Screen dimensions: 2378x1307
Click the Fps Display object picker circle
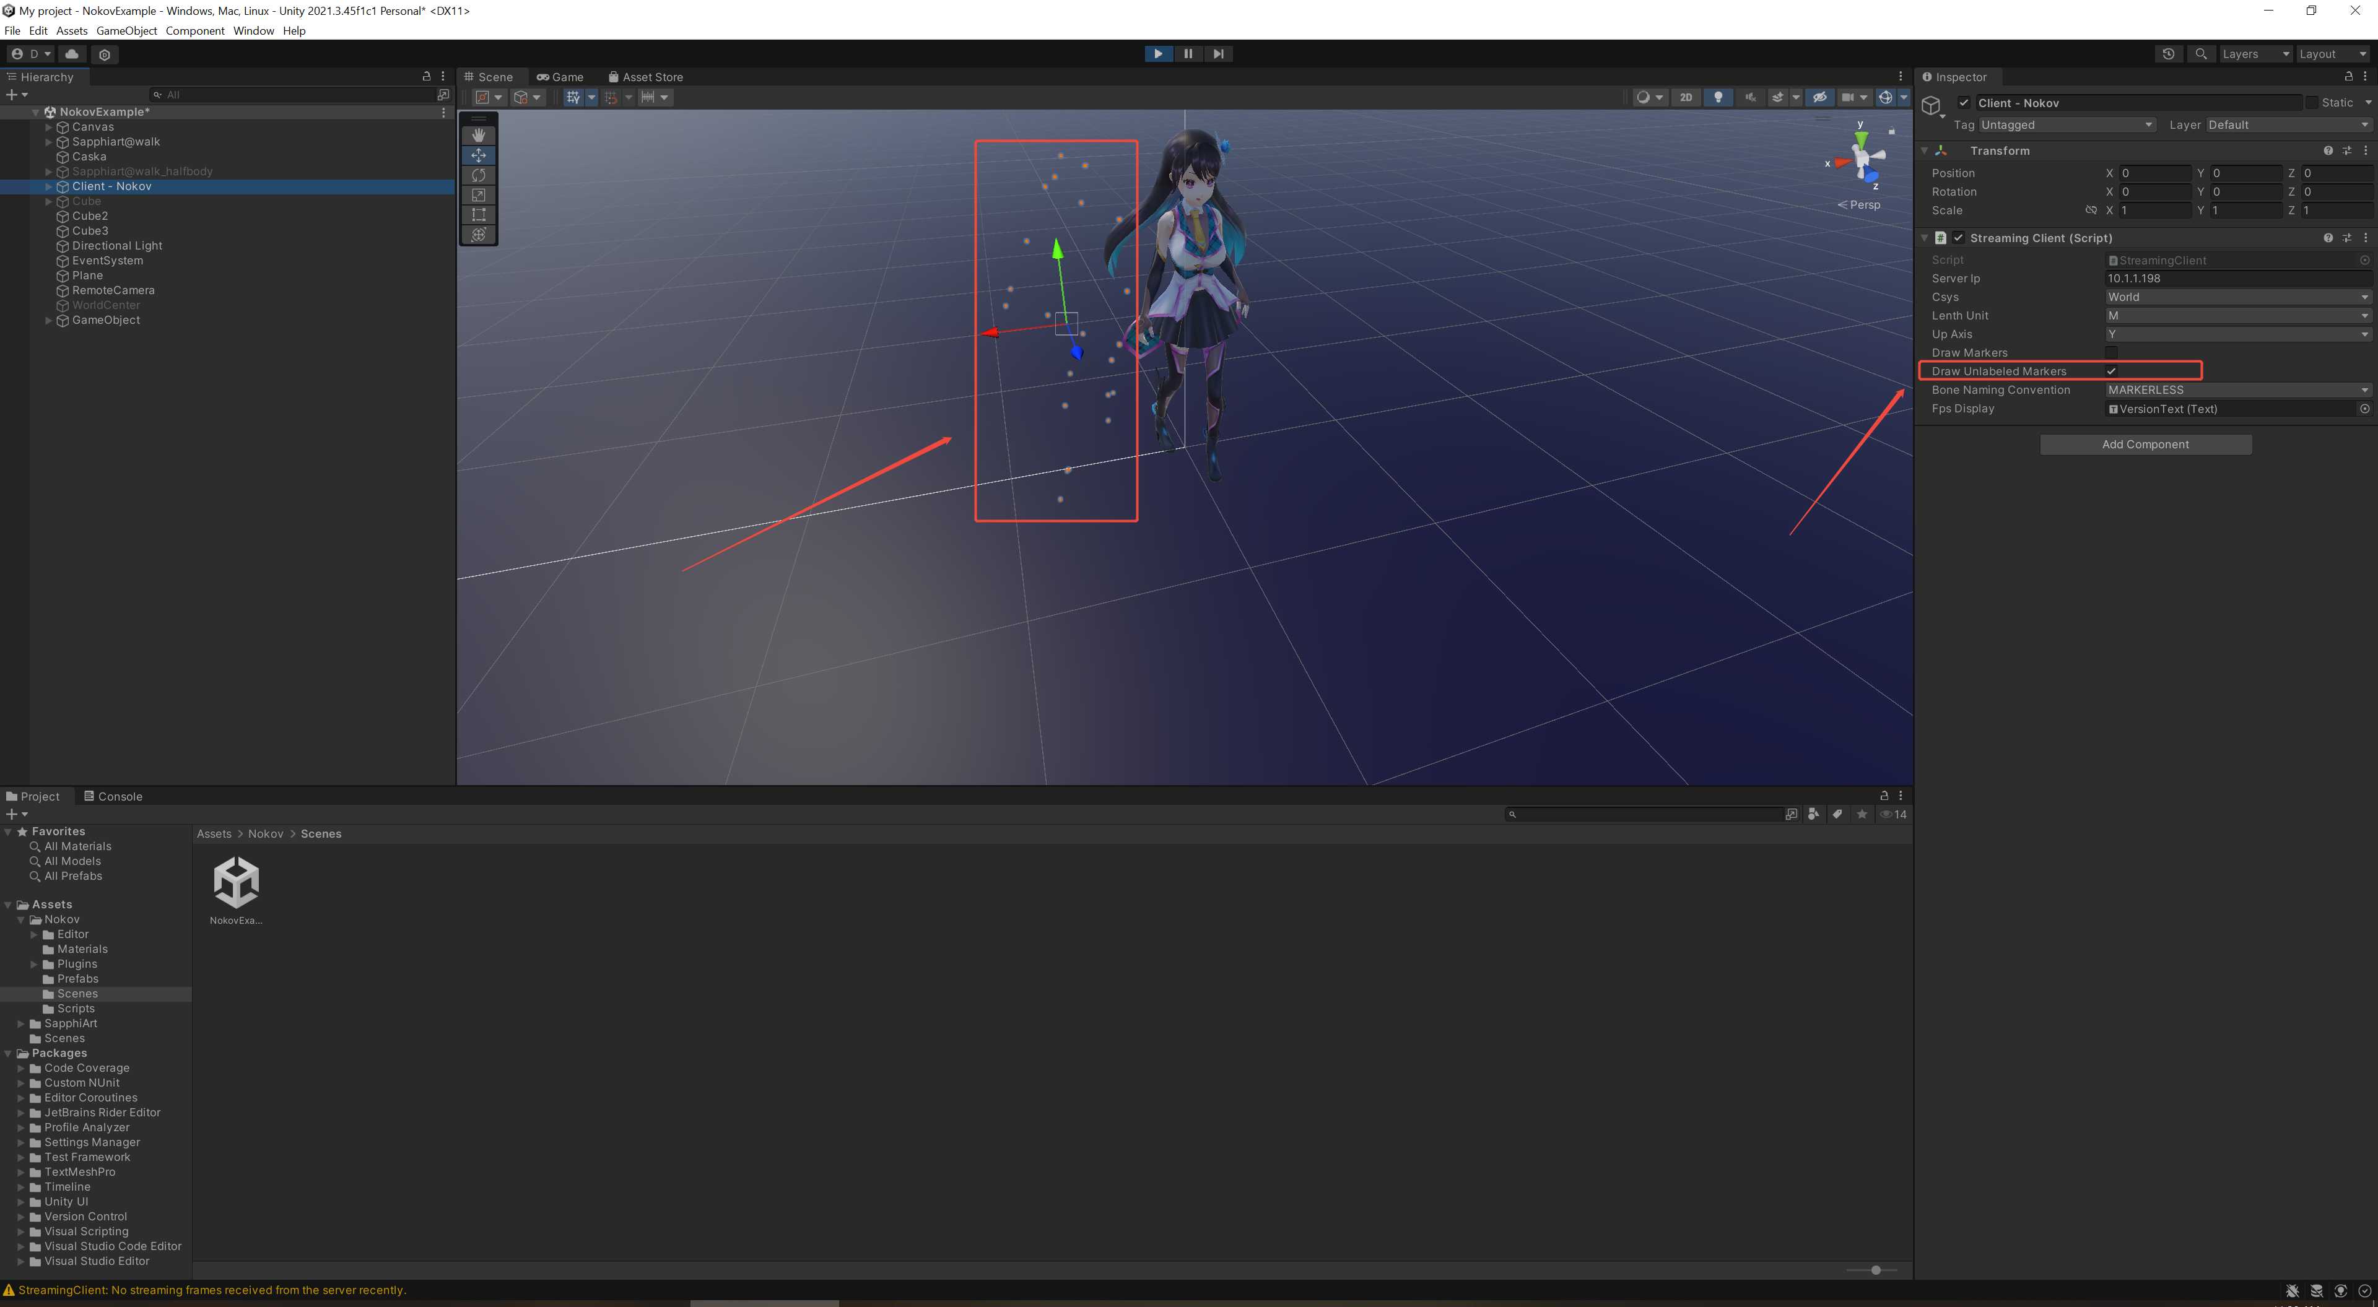coord(2365,409)
